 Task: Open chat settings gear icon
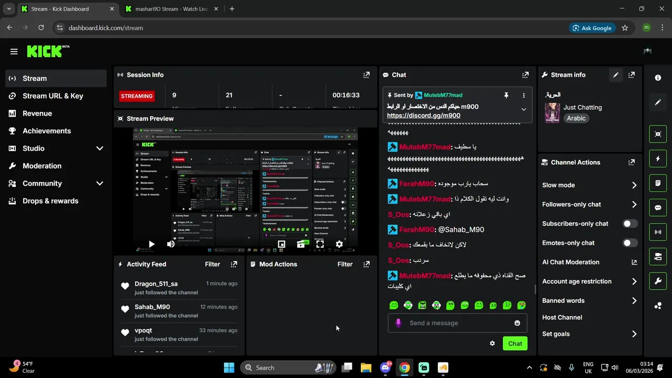[492, 343]
